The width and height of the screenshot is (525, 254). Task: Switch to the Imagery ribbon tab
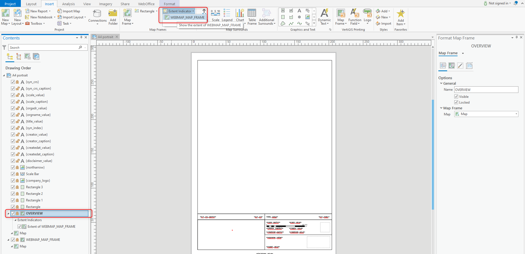(105, 4)
